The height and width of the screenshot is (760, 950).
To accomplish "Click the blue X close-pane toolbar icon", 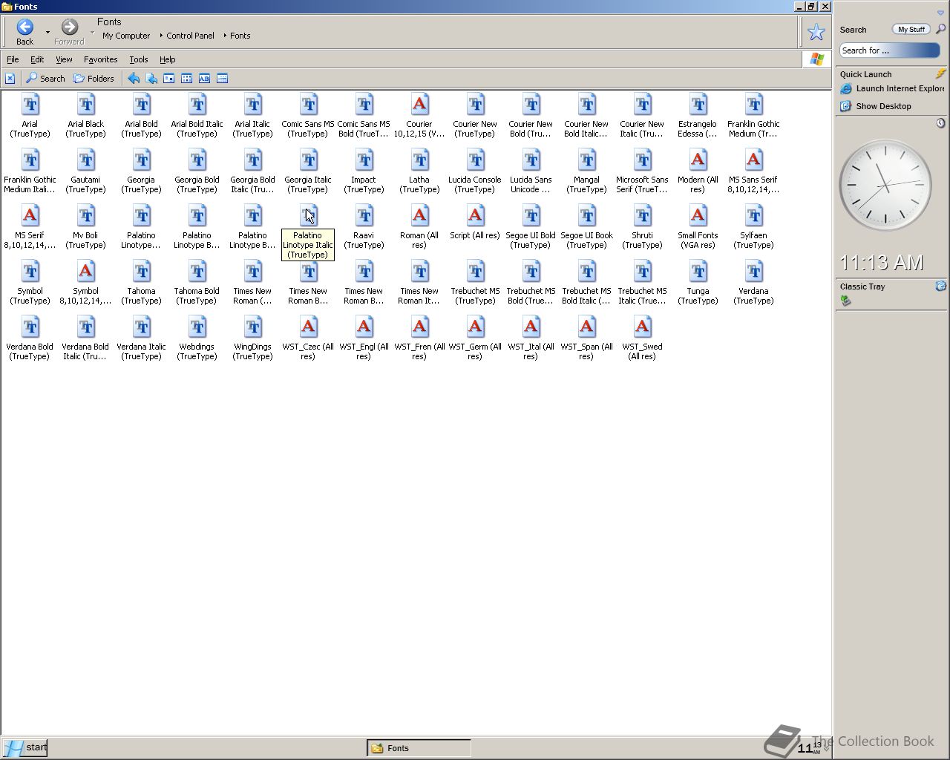I will coord(10,78).
